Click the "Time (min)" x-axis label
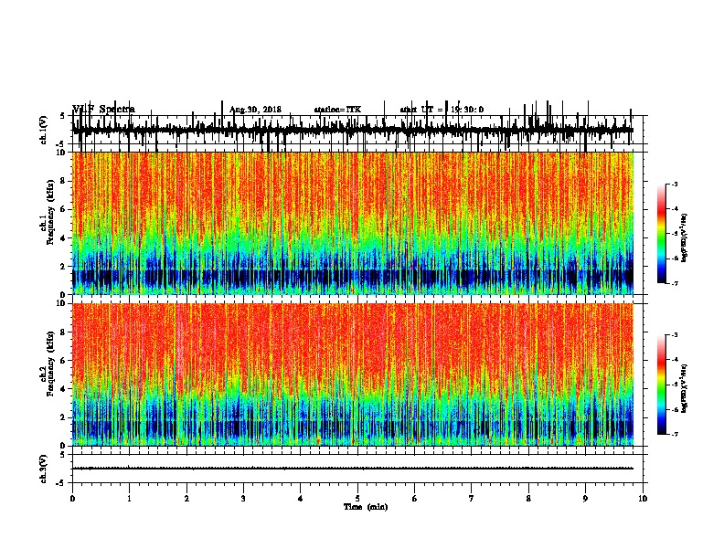724x559 pixels. [366, 507]
